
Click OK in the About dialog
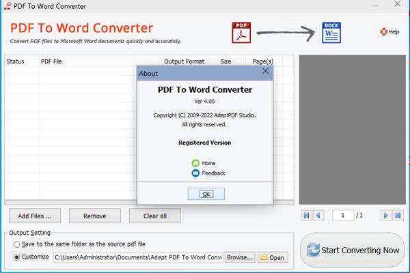(206, 194)
